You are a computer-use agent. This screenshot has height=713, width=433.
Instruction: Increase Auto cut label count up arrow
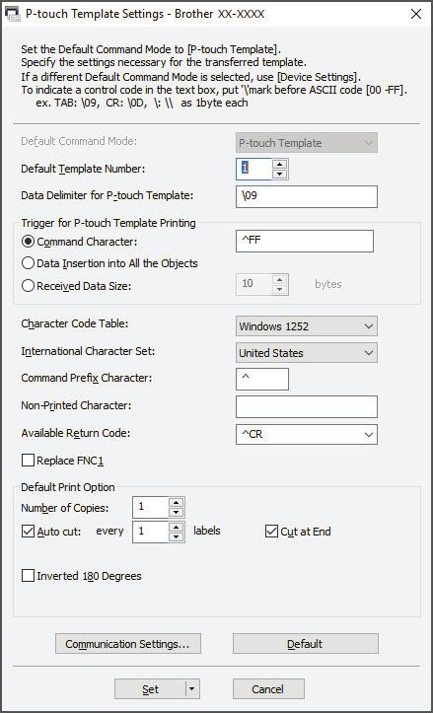177,527
